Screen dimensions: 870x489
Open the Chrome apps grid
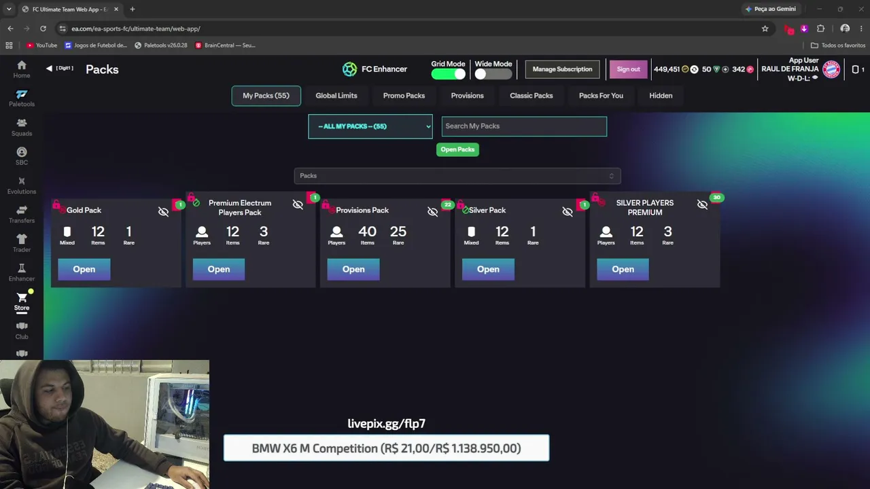9,46
